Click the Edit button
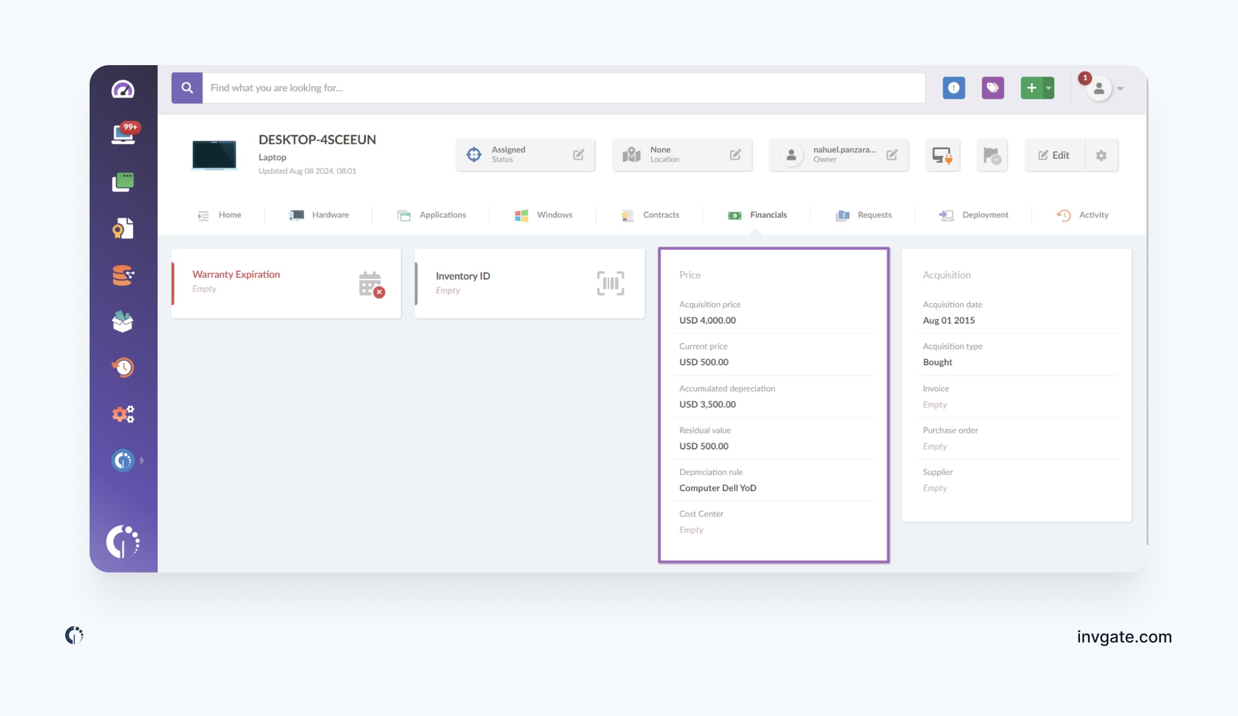The image size is (1238, 716). click(x=1054, y=155)
